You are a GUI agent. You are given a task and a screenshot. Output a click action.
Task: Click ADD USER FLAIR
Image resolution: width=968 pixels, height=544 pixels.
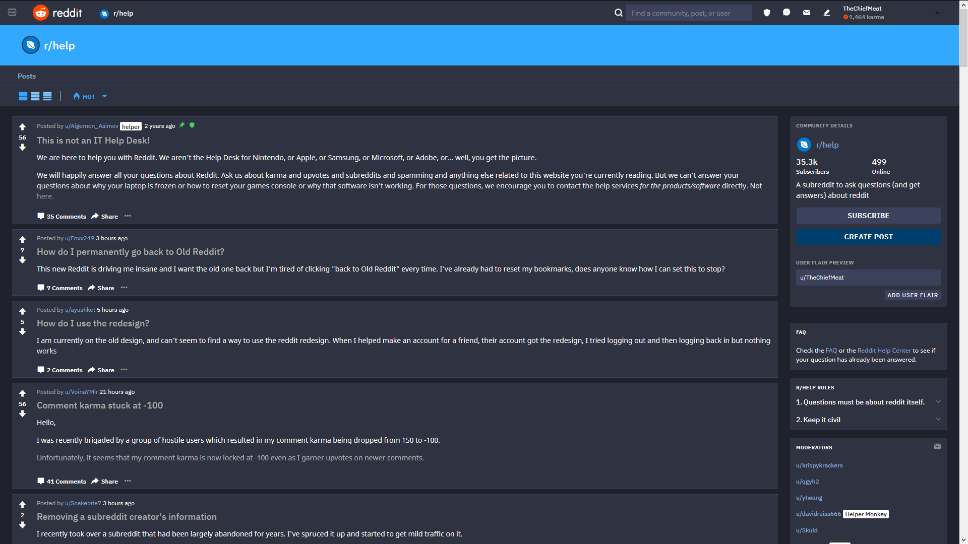coord(913,295)
